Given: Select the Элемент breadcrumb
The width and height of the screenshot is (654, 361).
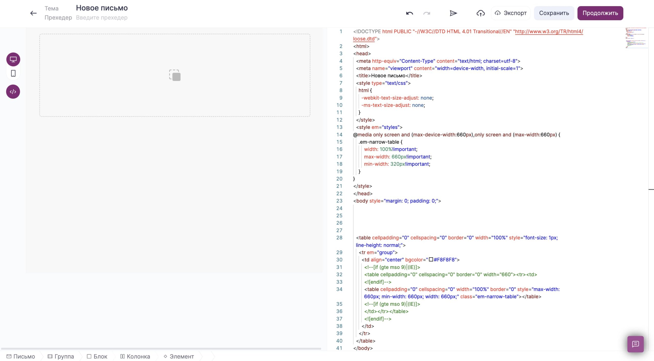Looking at the screenshot, I should [179, 356].
